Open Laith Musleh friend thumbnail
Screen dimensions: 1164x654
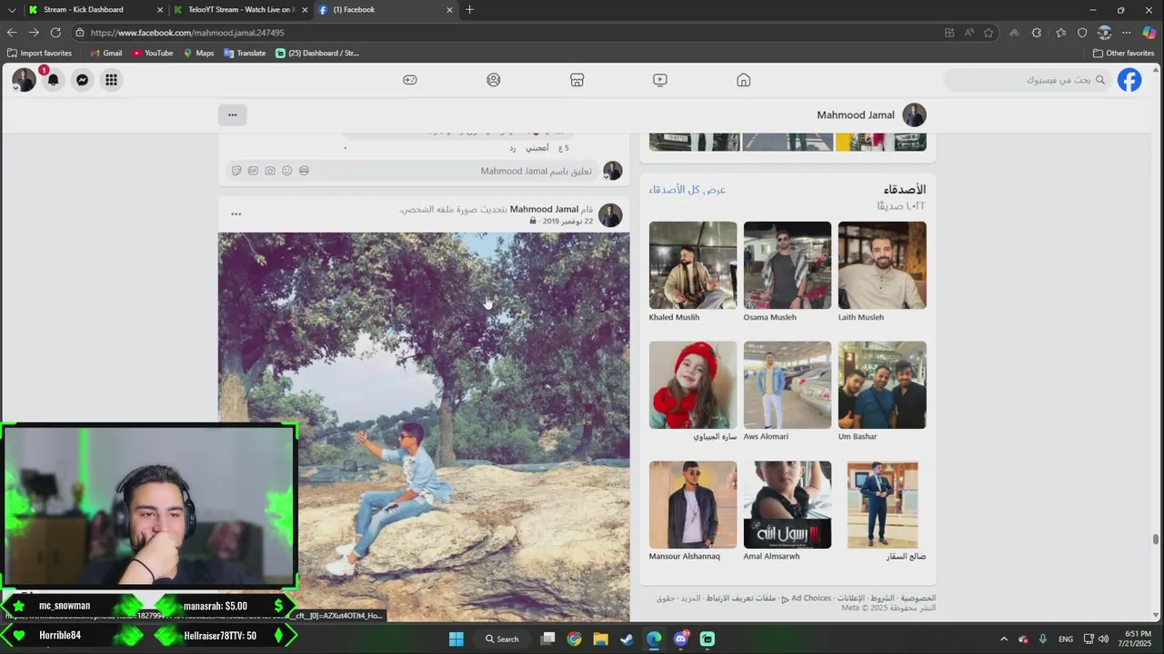pos(882,264)
